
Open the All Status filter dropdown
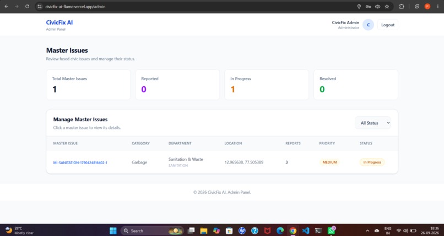372,123
